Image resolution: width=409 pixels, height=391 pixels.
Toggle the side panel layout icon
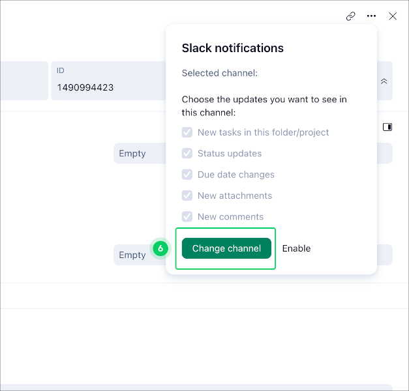point(387,127)
